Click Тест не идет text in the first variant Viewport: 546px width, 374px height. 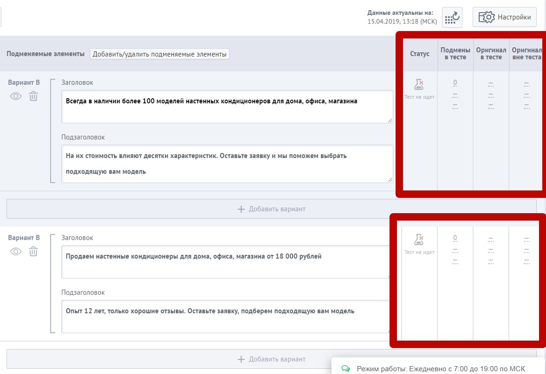click(x=419, y=97)
